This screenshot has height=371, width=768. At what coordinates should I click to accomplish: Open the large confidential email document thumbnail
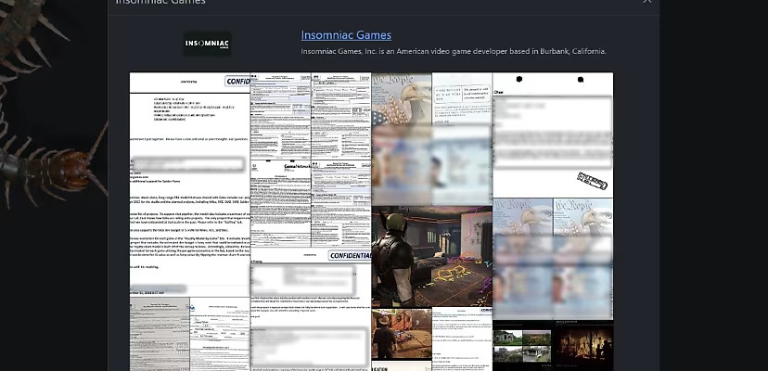(x=189, y=185)
